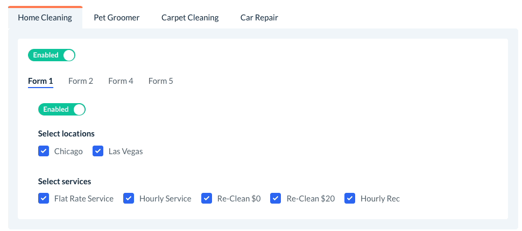Click the Re-Clean $20 label text
The image size is (522, 231).
[x=311, y=199]
